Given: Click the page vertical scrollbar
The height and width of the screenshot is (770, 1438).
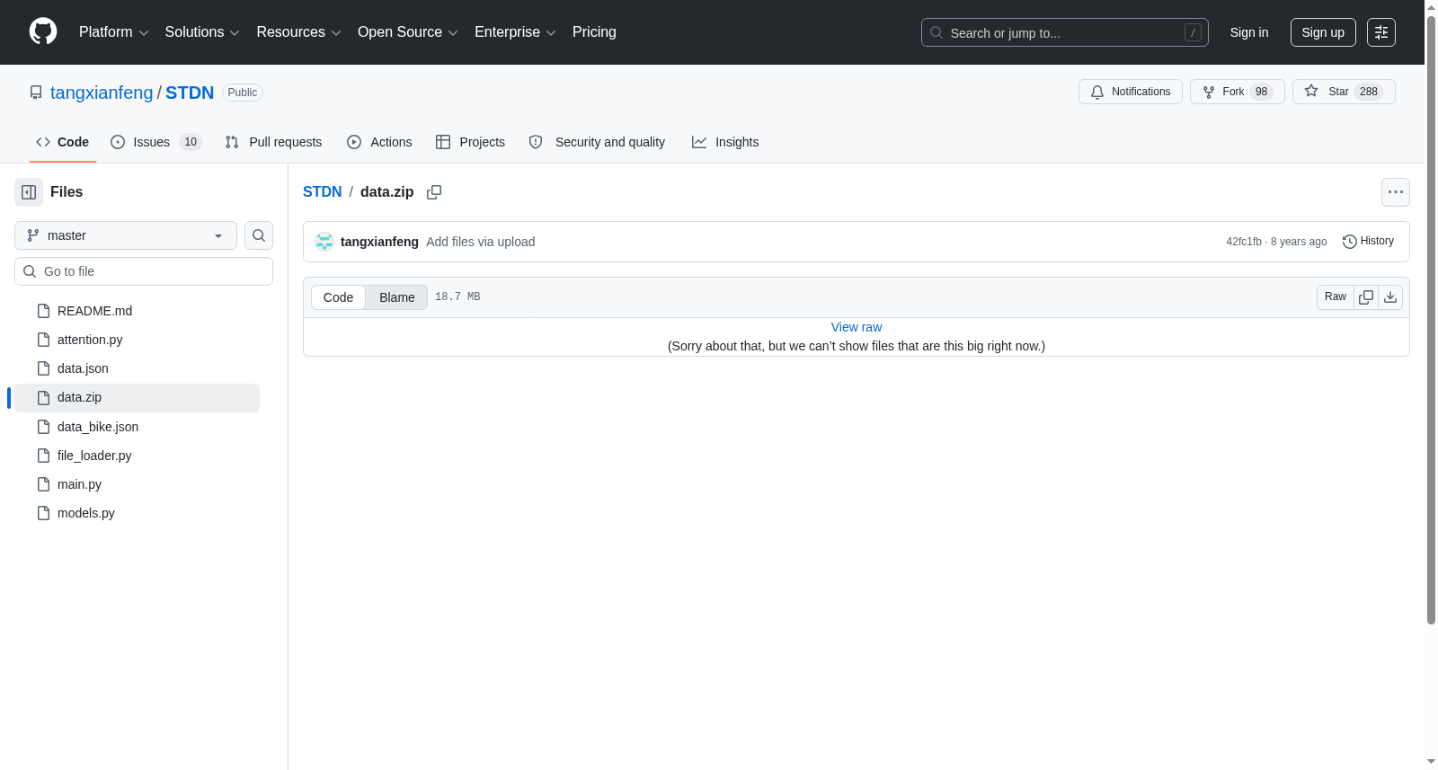Looking at the screenshot, I should pos(1431,319).
